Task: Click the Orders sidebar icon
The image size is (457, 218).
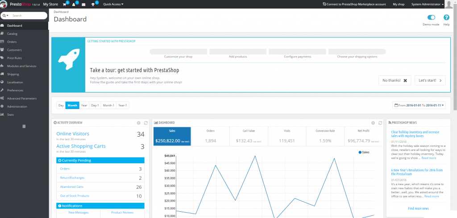Action: pos(2,41)
